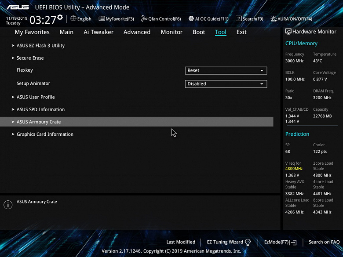This screenshot has width=343, height=257.
Task: Expand the Secure Erase submenu
Action: click(x=30, y=58)
